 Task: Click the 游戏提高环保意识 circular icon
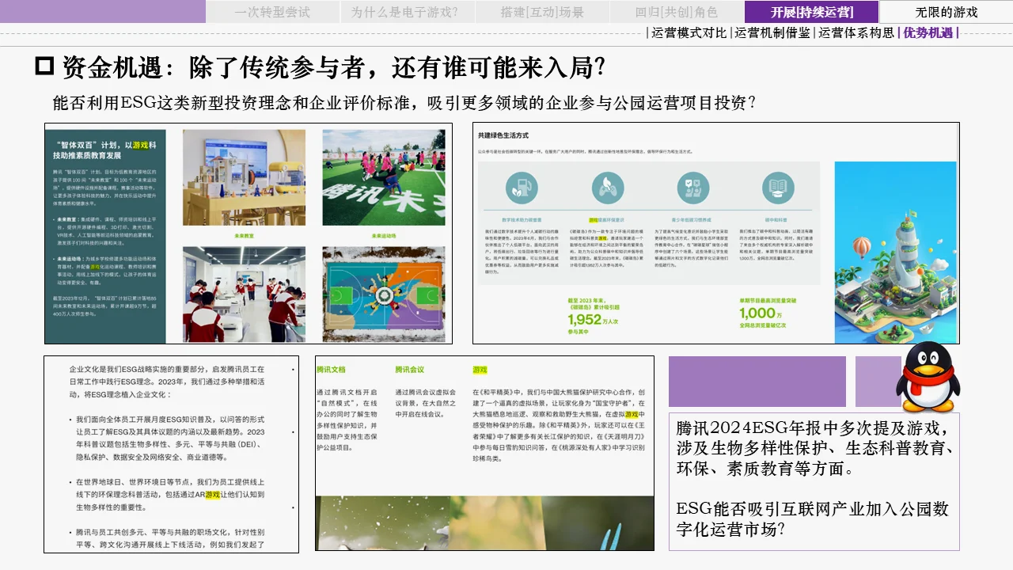(608, 188)
